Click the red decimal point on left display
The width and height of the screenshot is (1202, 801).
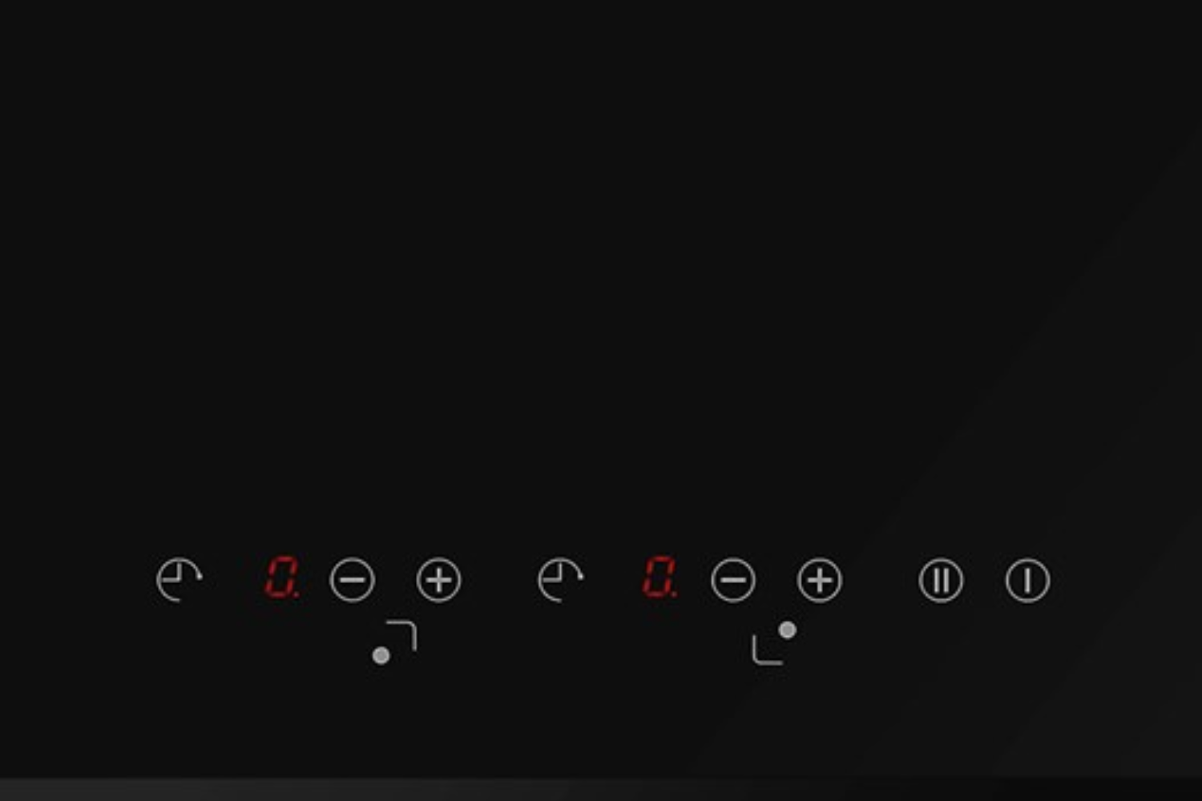[297, 595]
